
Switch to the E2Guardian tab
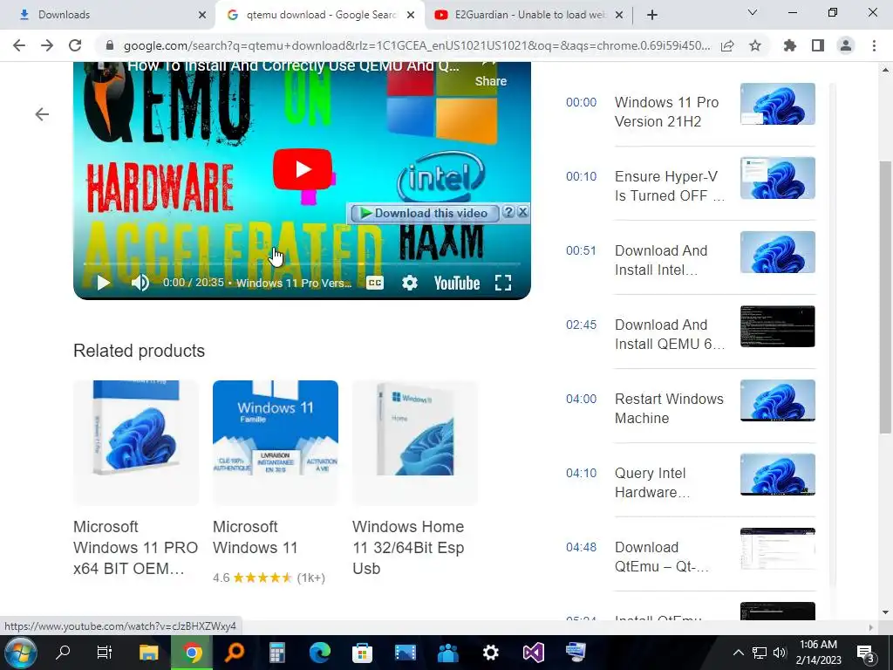pos(529,15)
